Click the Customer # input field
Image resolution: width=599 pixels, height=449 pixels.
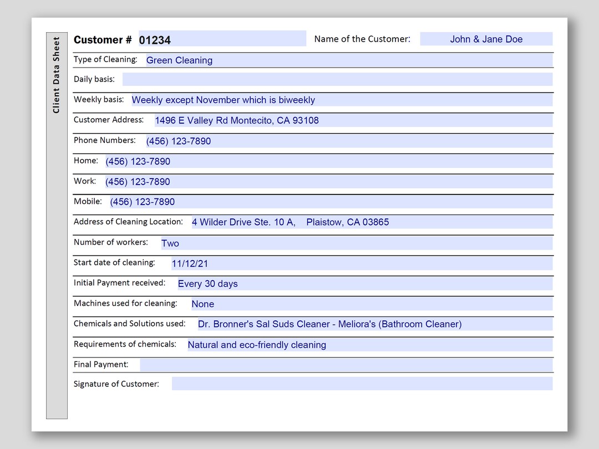pos(222,38)
